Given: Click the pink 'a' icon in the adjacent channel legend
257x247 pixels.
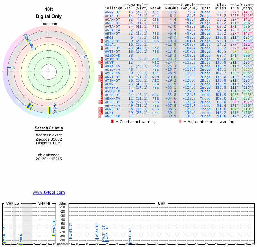Looking at the screenshot, I should pyautogui.click(x=180, y=122).
